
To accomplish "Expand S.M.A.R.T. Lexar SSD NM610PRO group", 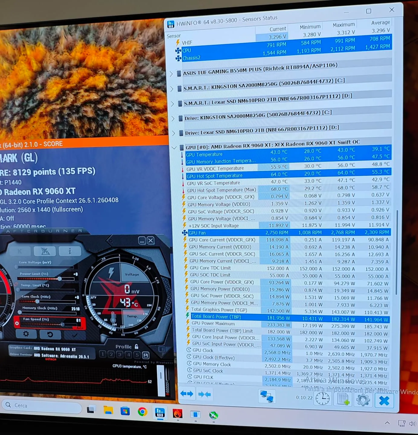I will pos(172,104).
